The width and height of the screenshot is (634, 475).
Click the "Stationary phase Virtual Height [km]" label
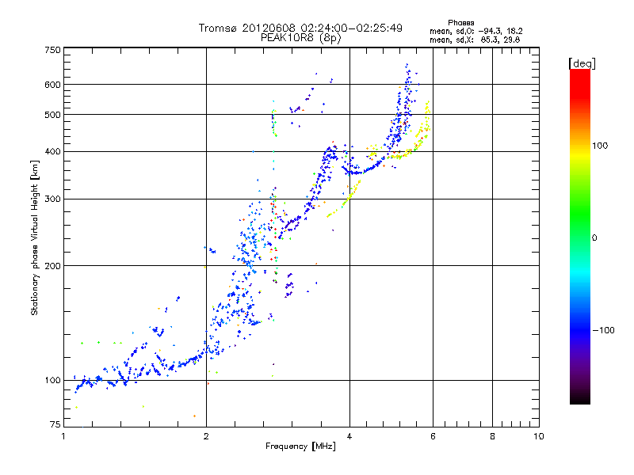tap(35, 237)
